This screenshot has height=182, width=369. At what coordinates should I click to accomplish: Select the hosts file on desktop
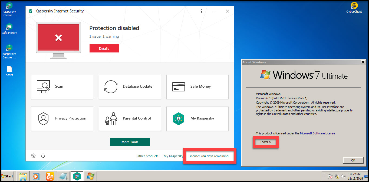[9, 71]
